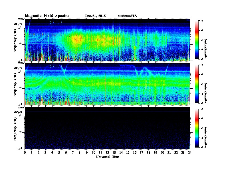This screenshot has width=226, height=175.
Task: Click the "dH/dt" panel label
Action: [x=18, y=24]
